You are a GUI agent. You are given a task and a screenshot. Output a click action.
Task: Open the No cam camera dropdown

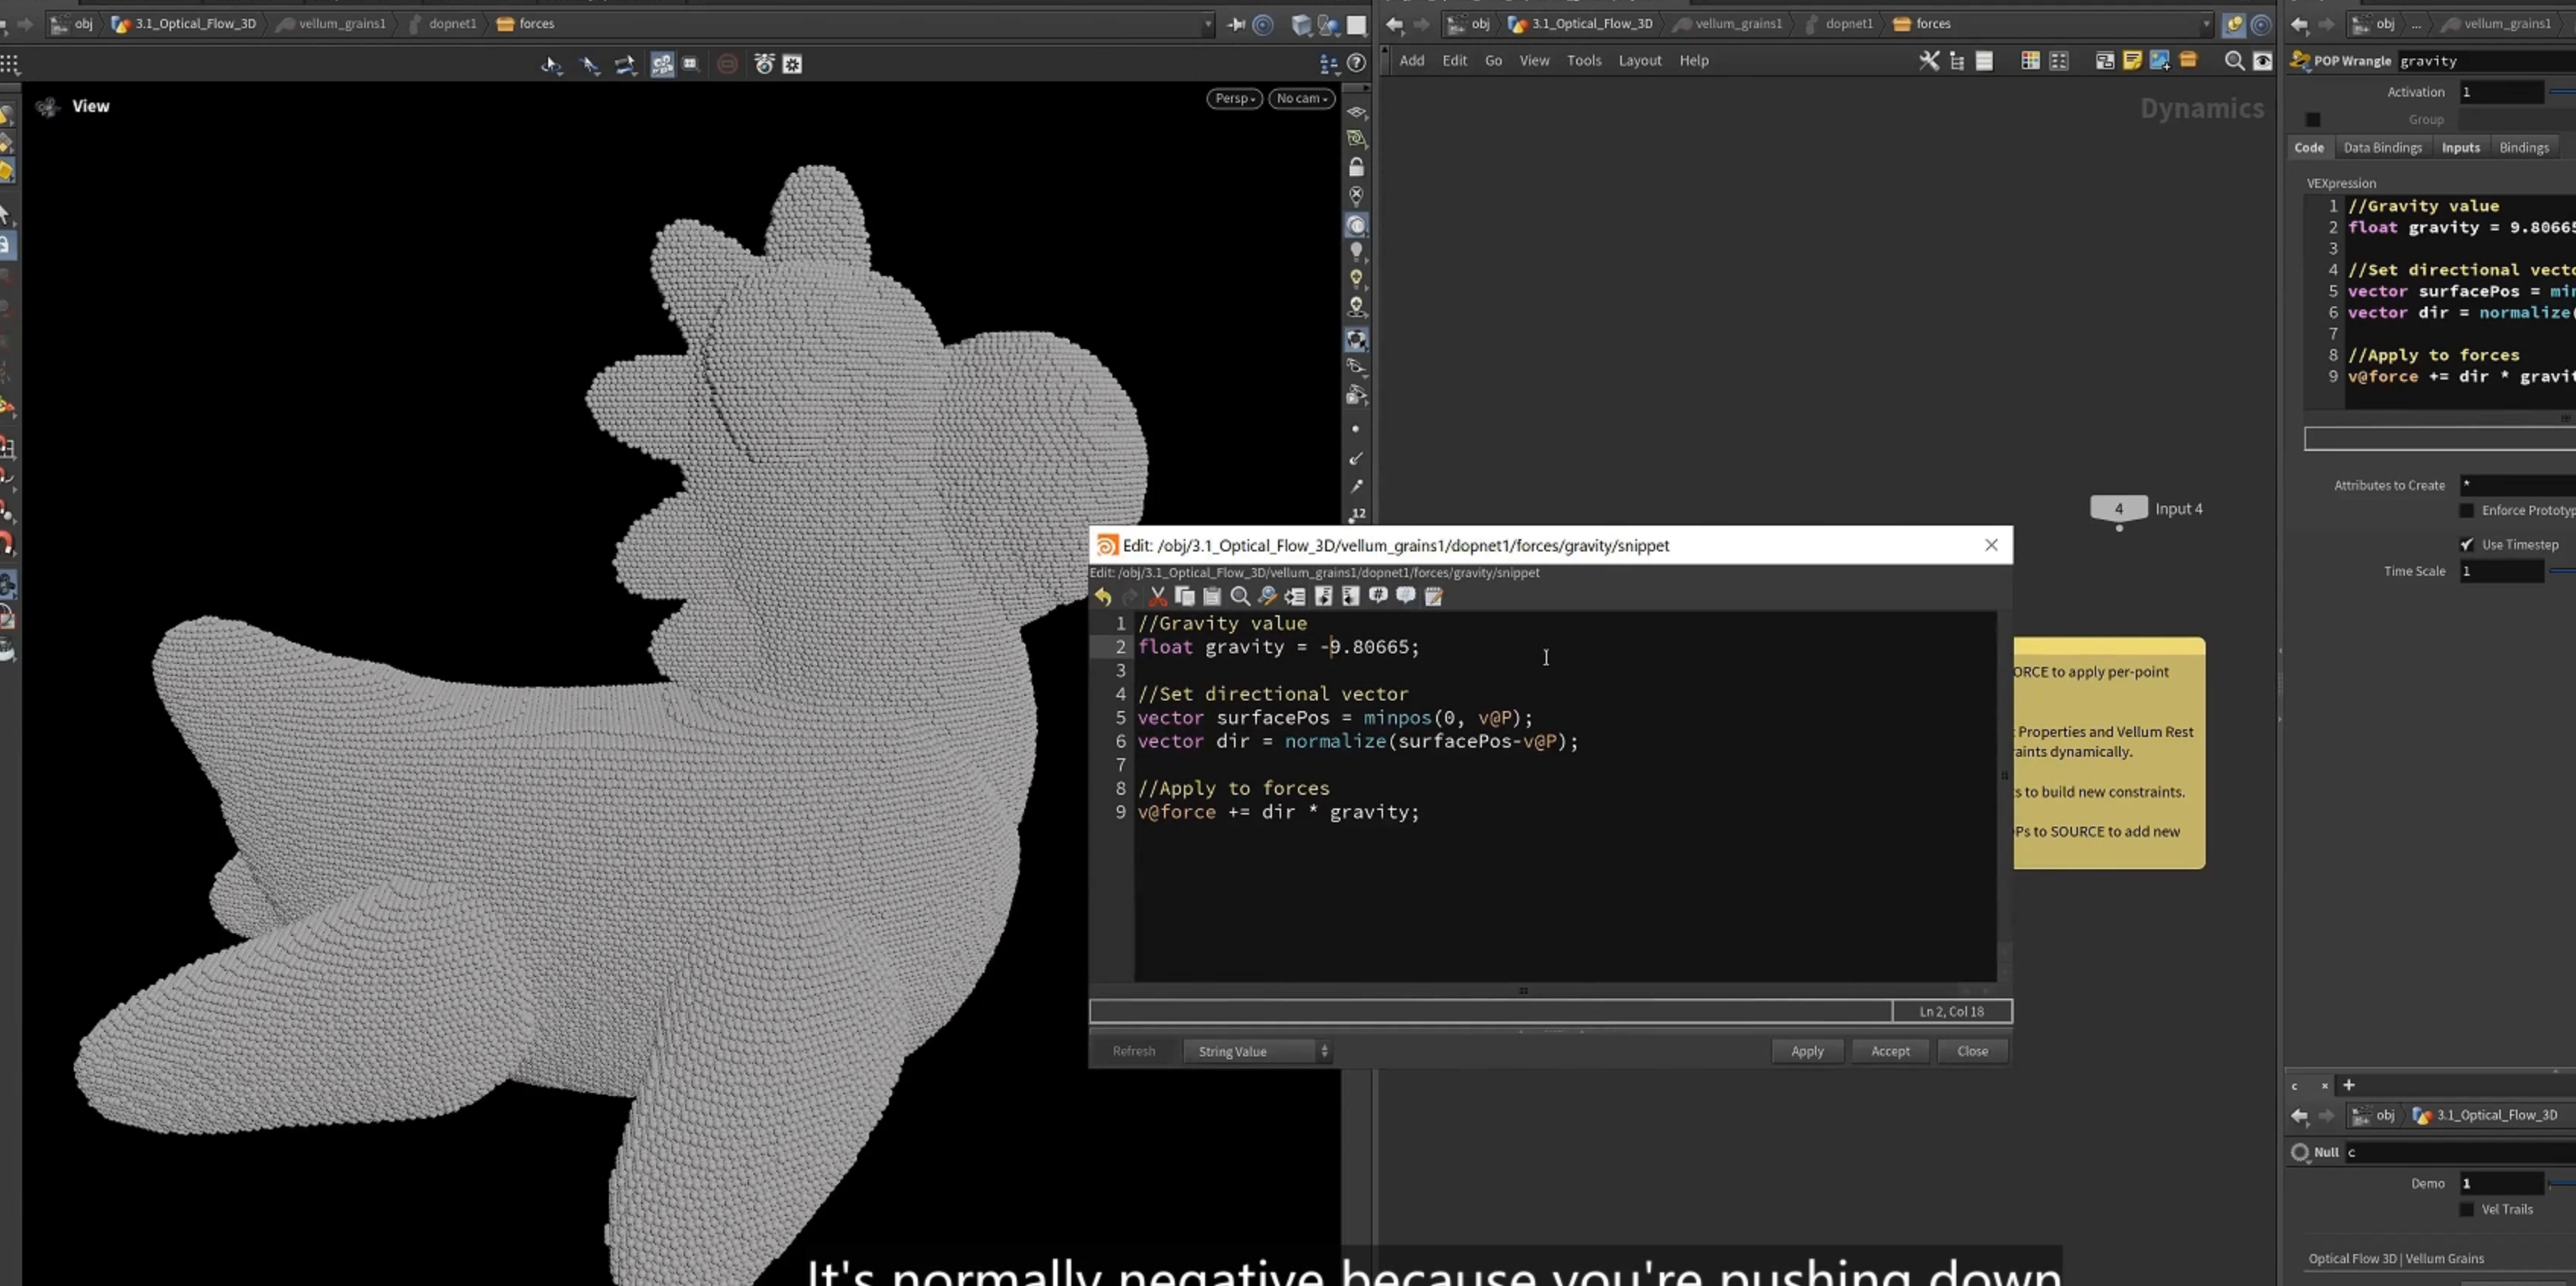coord(1302,98)
